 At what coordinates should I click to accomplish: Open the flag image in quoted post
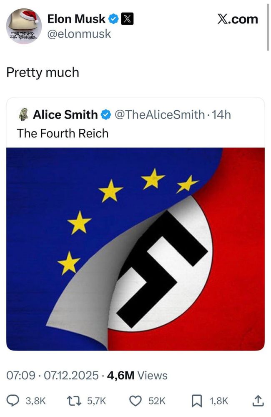135,249
